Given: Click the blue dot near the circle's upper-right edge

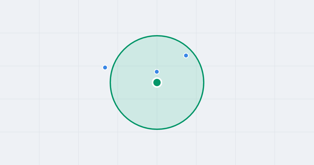Looking at the screenshot, I should [186, 56].
